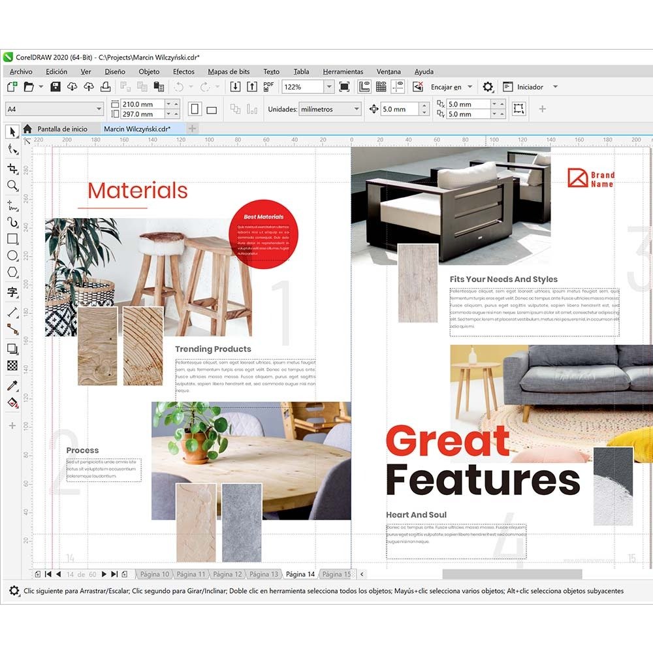Select the Crop tool
The height and width of the screenshot is (653, 653).
[x=12, y=168]
